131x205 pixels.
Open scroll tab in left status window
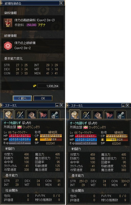(55, 115)
